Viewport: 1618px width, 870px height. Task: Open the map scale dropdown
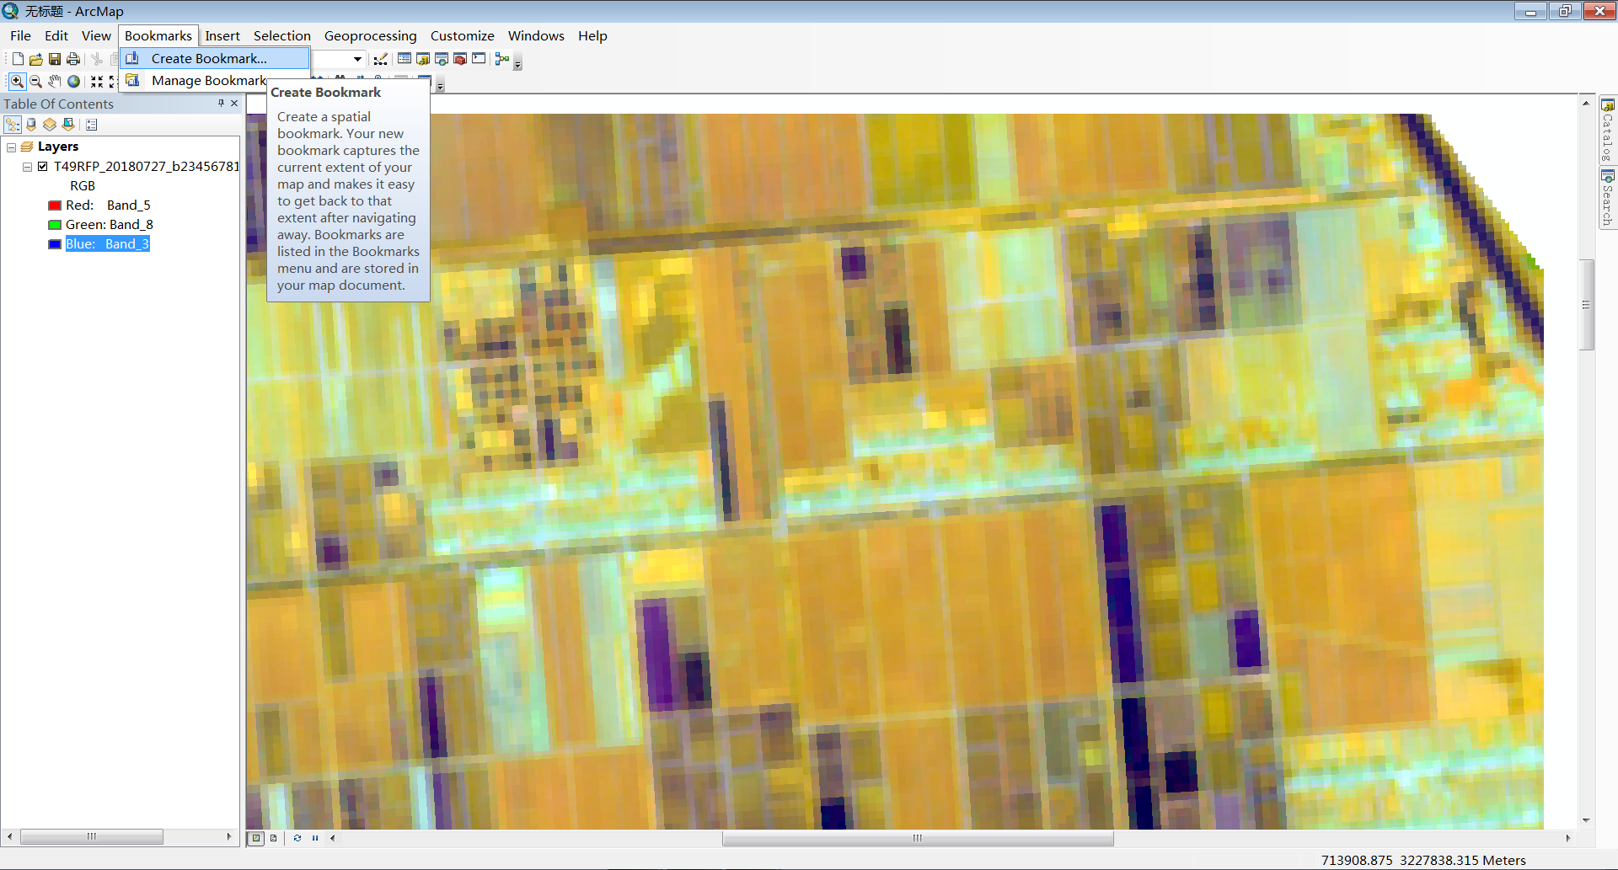(x=357, y=59)
